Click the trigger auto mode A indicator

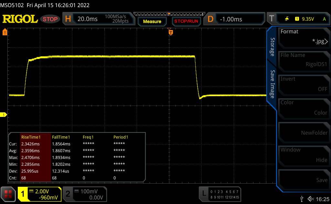tap(324, 19)
